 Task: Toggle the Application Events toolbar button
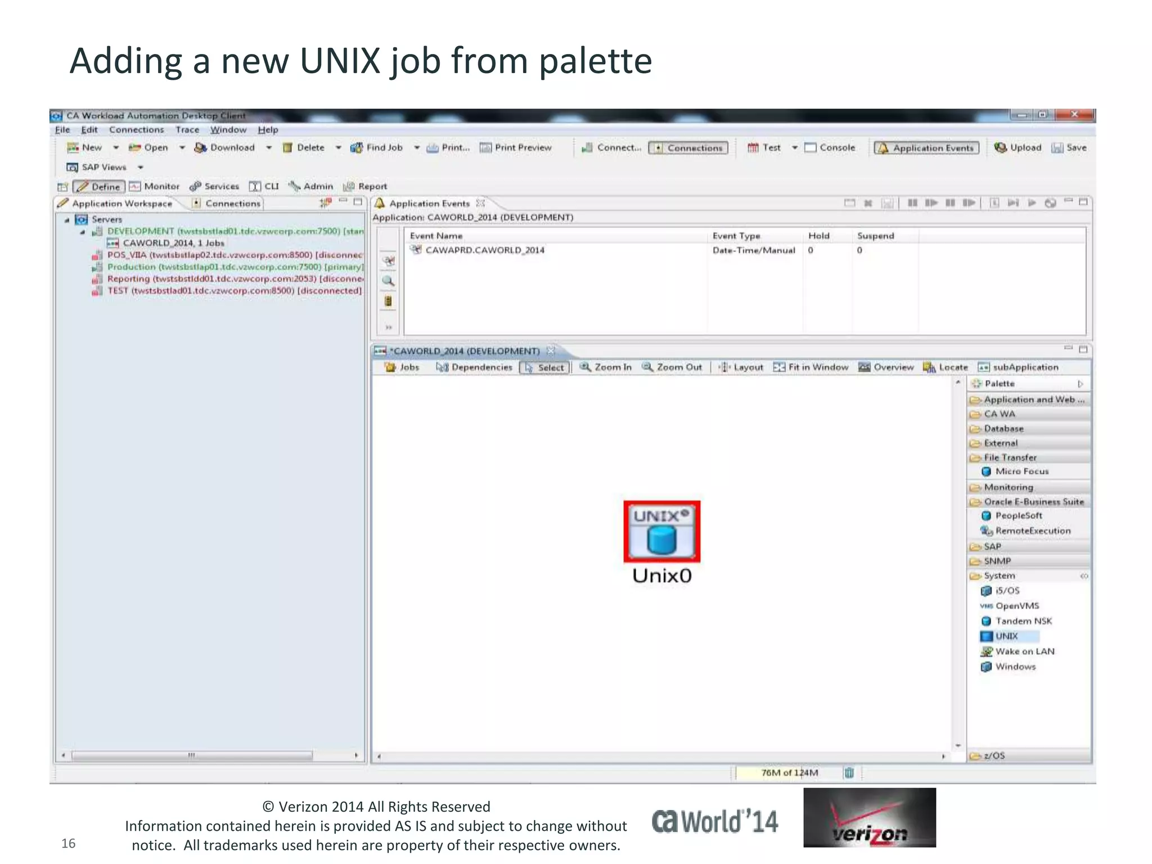pyautogui.click(x=926, y=147)
